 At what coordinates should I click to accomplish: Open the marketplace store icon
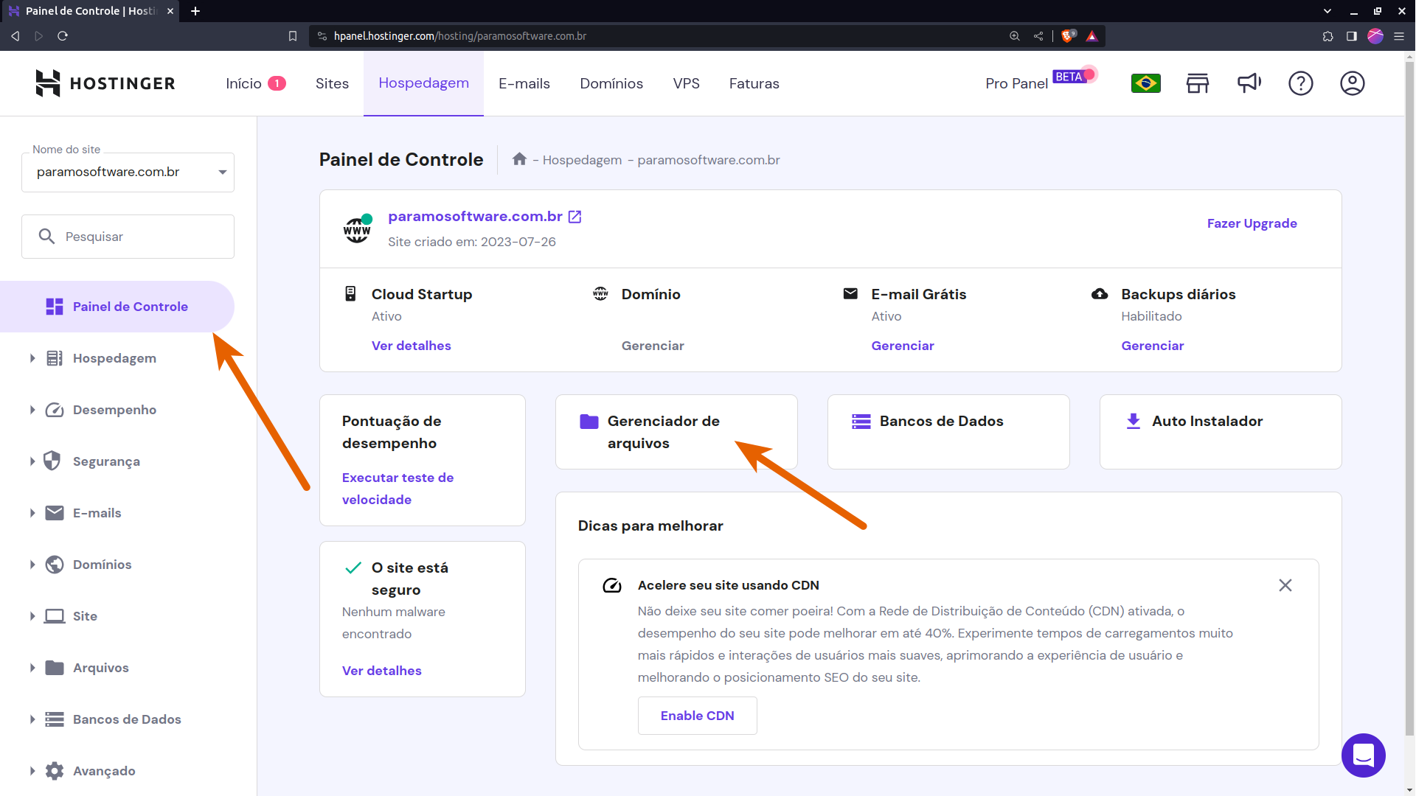[x=1197, y=83]
